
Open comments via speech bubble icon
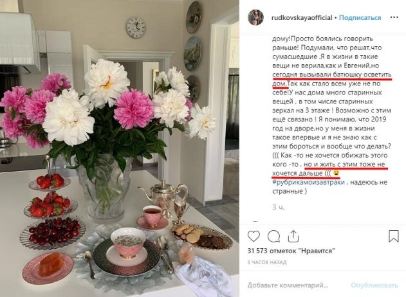273,236
